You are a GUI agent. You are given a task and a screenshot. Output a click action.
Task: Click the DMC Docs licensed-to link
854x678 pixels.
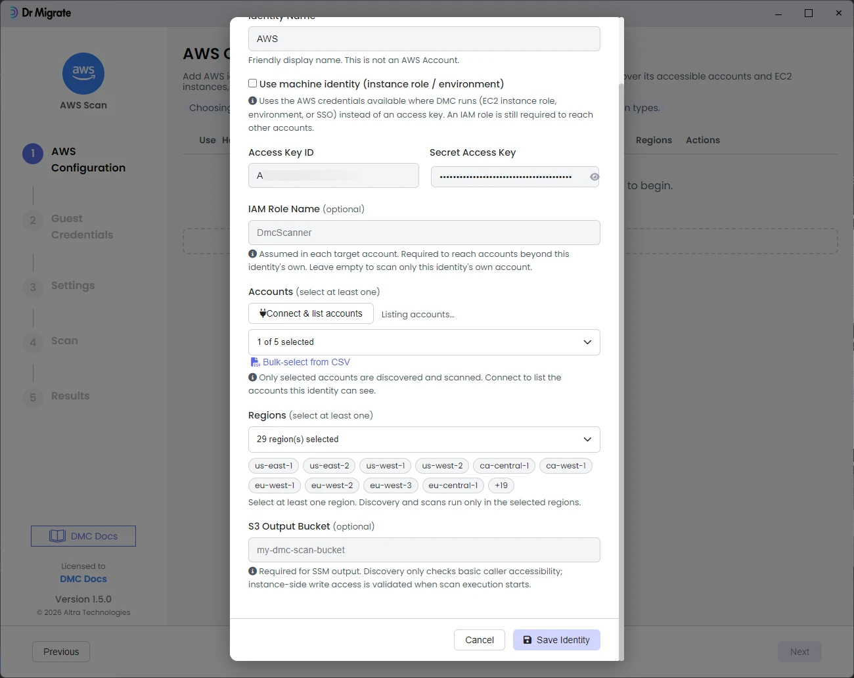tap(83, 579)
